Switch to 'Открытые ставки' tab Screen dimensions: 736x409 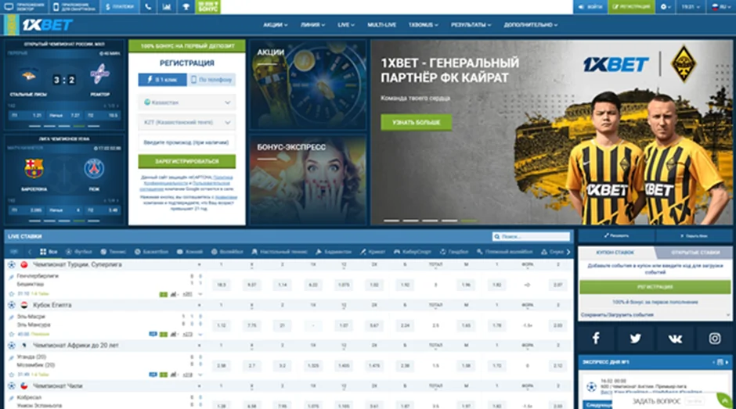point(695,253)
